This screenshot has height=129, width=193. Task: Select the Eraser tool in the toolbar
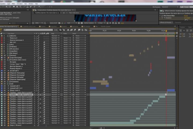pyautogui.click(x=31, y=7)
